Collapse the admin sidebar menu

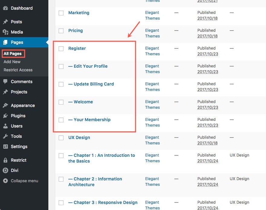pos(21,181)
